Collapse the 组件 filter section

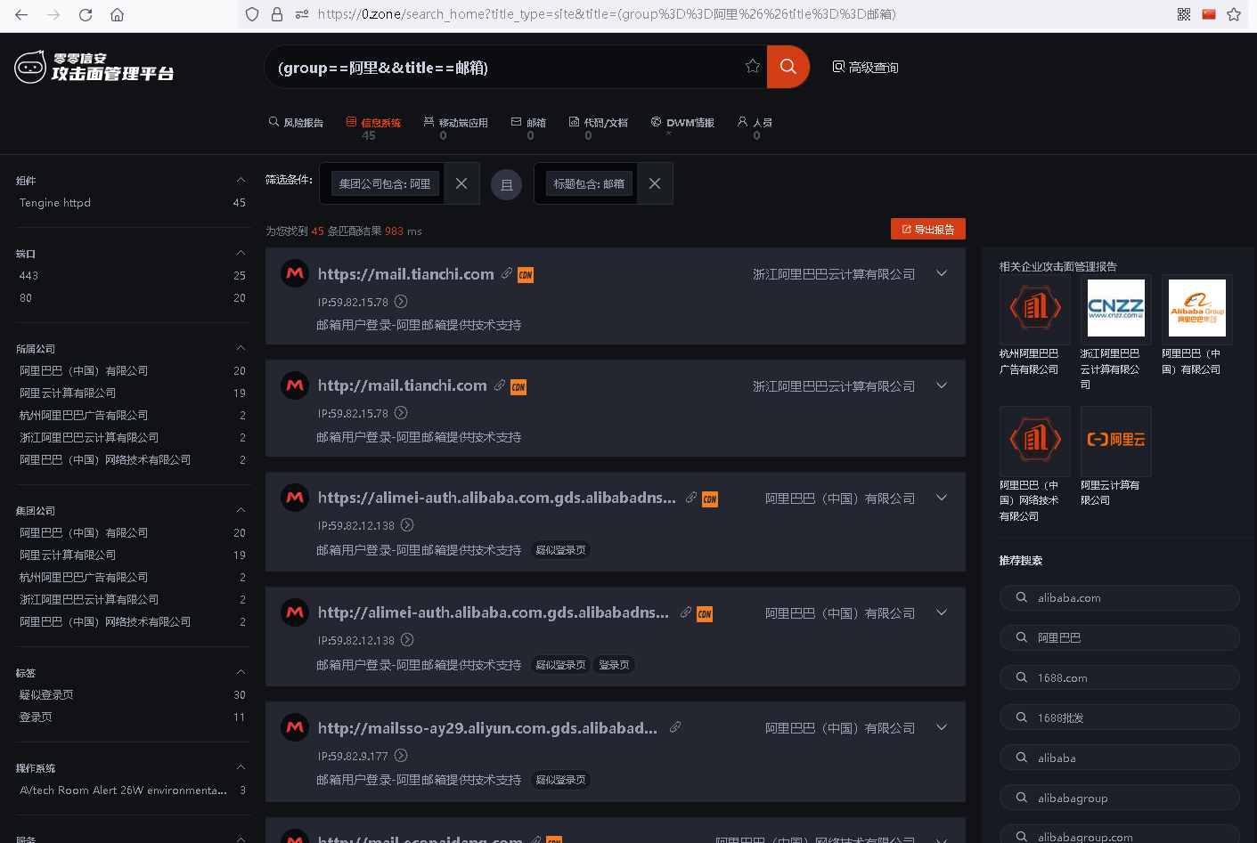point(241,180)
